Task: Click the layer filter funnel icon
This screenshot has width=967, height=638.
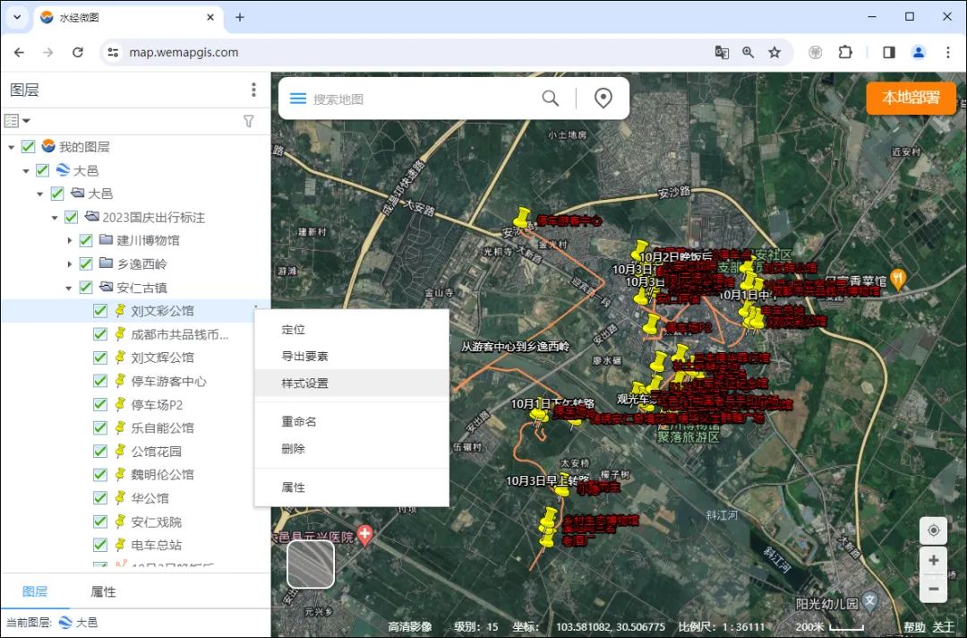Action: (249, 121)
